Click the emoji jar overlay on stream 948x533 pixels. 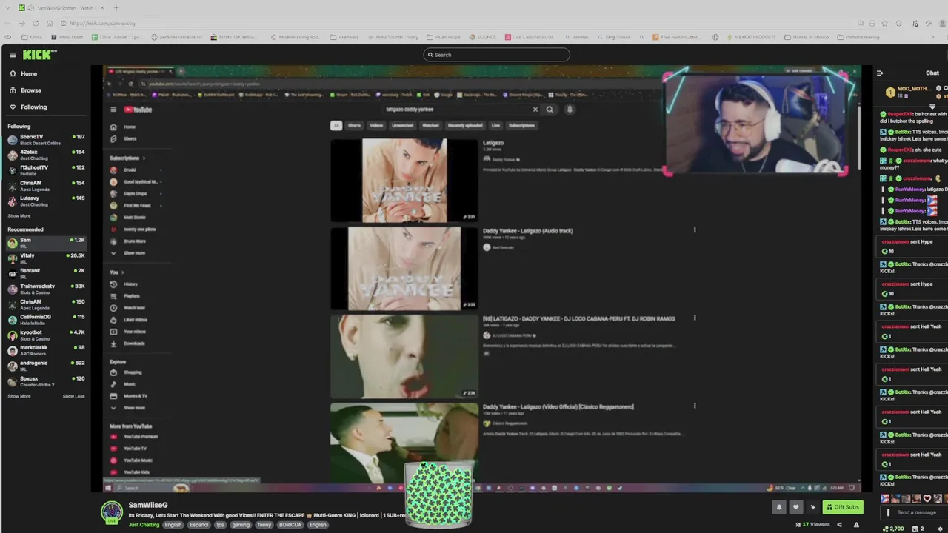438,495
